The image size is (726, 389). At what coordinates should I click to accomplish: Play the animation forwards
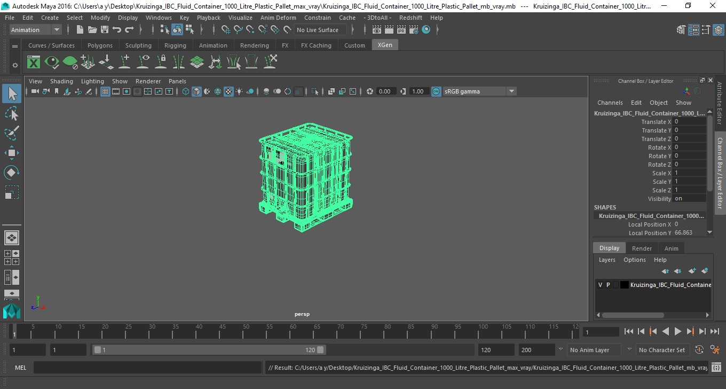tap(678, 332)
